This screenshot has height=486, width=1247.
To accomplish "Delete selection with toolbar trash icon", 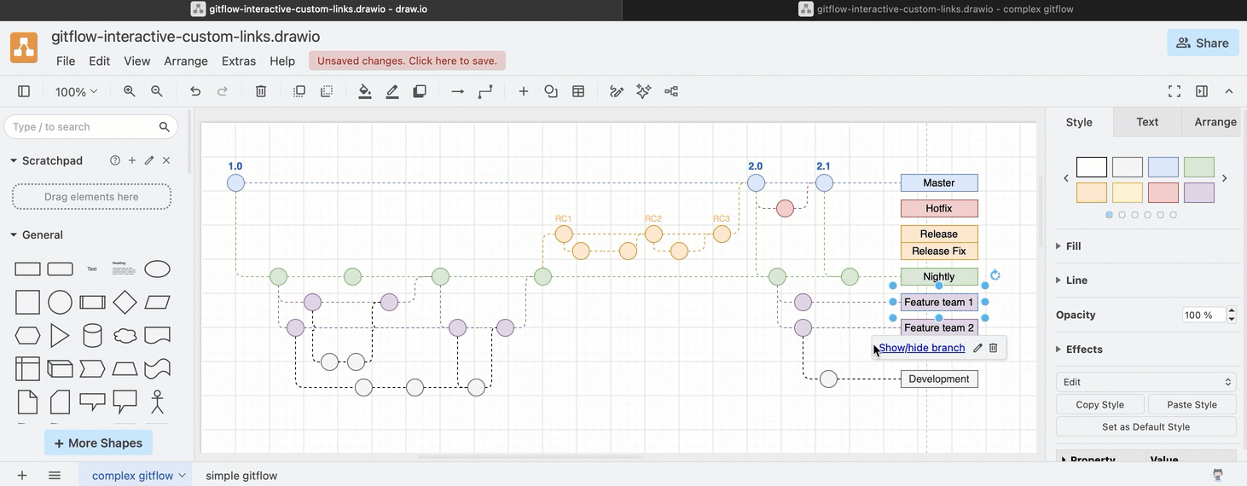I will point(261,91).
